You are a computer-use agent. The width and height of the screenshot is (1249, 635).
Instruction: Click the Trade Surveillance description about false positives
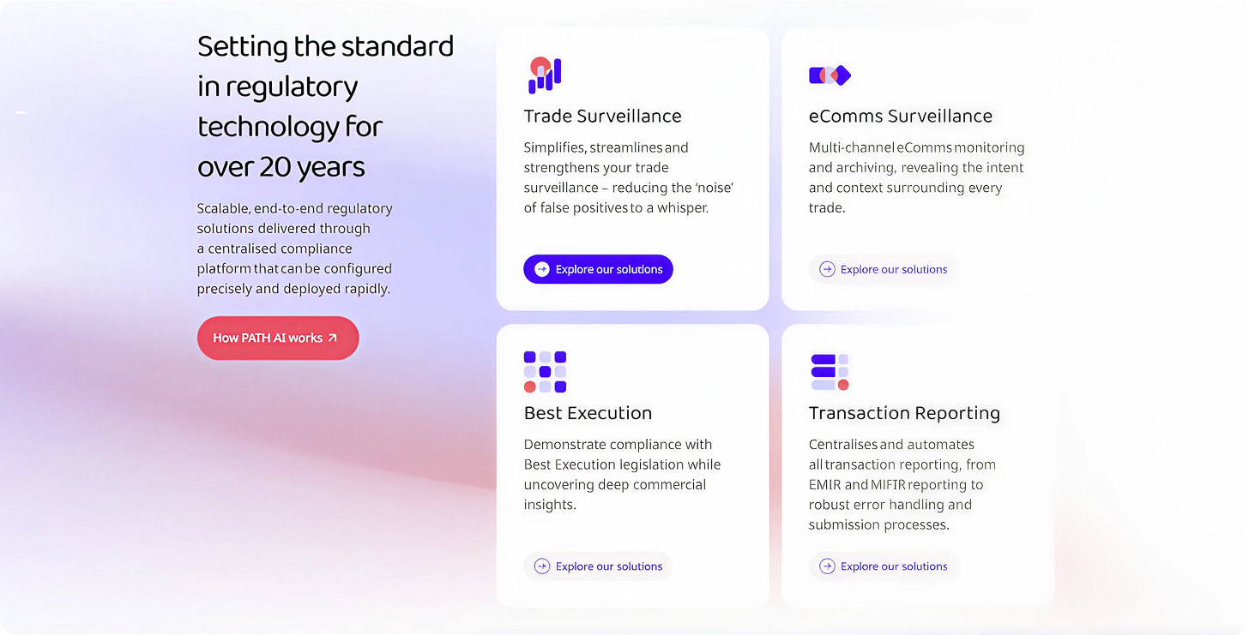coord(629,177)
